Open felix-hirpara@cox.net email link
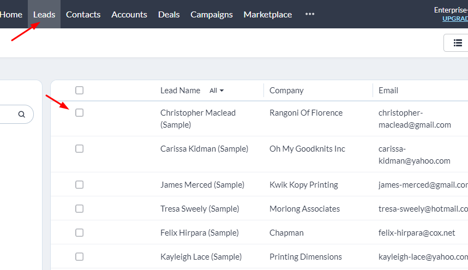This screenshot has width=468, height=270. pyautogui.click(x=416, y=233)
